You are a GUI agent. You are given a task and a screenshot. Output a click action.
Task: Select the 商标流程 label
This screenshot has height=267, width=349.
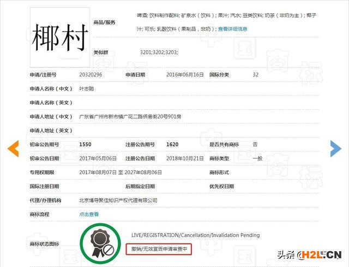click(x=39, y=215)
